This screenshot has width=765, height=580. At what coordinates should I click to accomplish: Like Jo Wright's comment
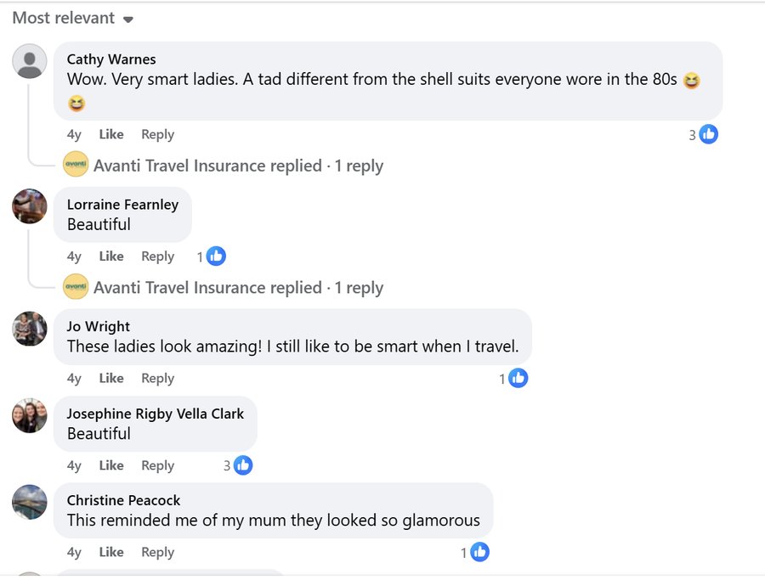111,378
